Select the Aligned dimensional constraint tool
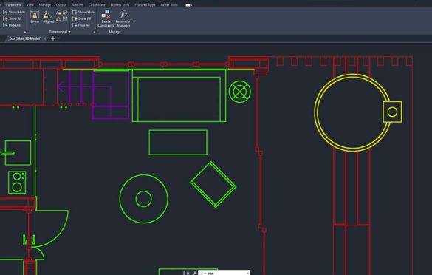Viewport: 432px width, 275px height. click(x=48, y=17)
